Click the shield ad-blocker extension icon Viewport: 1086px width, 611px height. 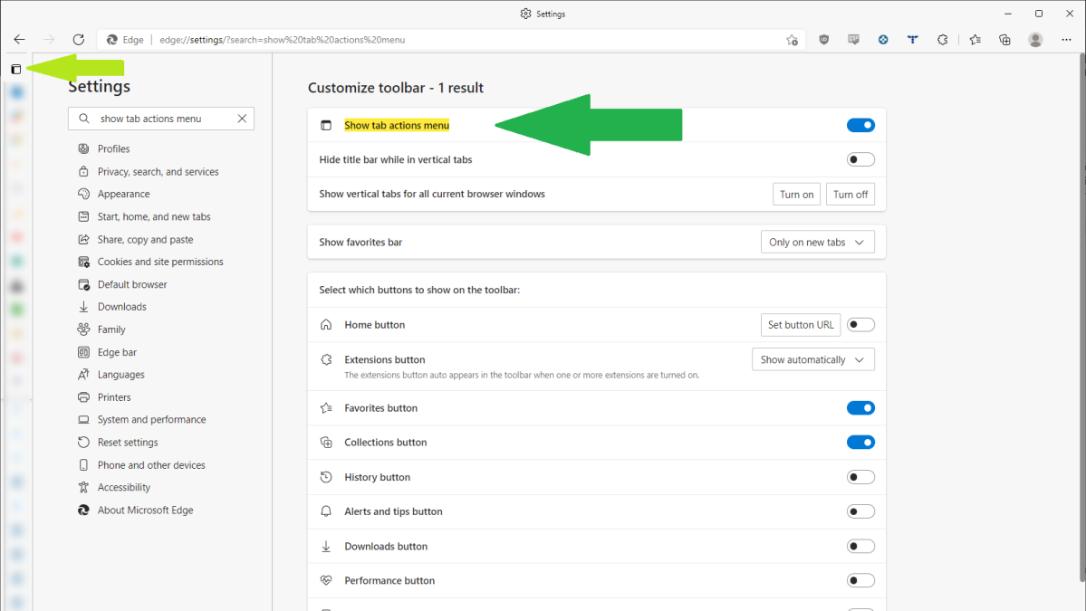point(823,39)
